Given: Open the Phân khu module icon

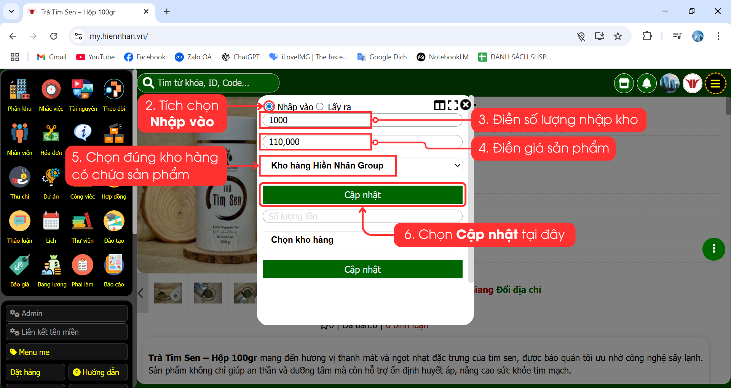Looking at the screenshot, I should pos(19,90).
